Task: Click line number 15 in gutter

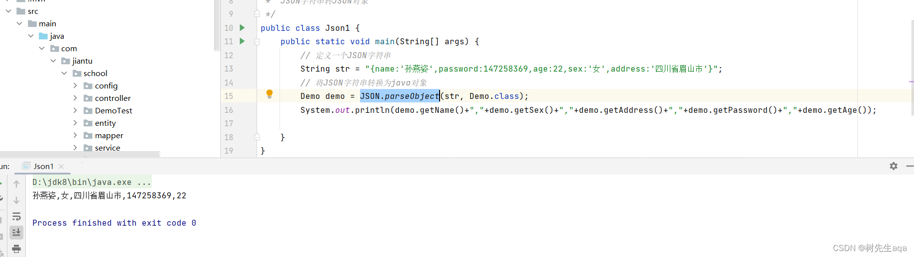Action: [x=229, y=96]
